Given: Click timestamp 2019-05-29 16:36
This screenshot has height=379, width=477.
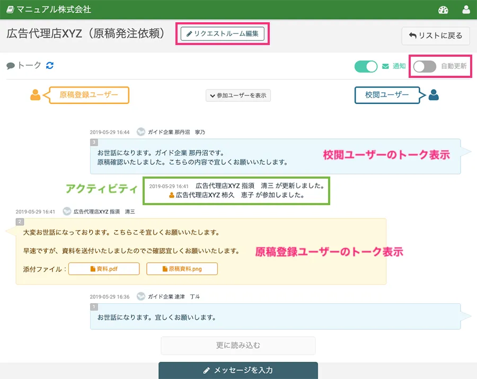Looking at the screenshot, I should 110,297.
